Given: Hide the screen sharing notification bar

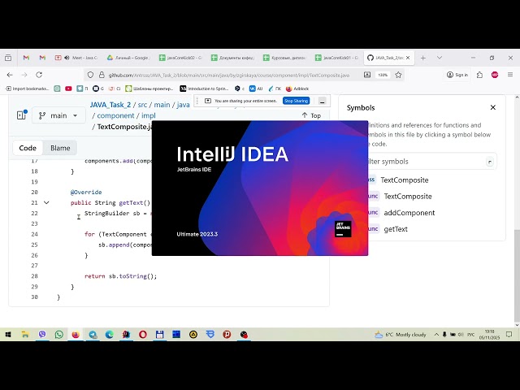Looking at the screenshot, I should [x=322, y=101].
